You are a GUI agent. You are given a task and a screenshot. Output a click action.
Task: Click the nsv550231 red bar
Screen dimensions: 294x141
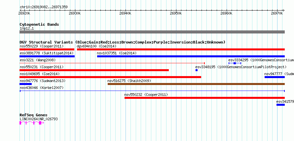[x=94, y=70]
